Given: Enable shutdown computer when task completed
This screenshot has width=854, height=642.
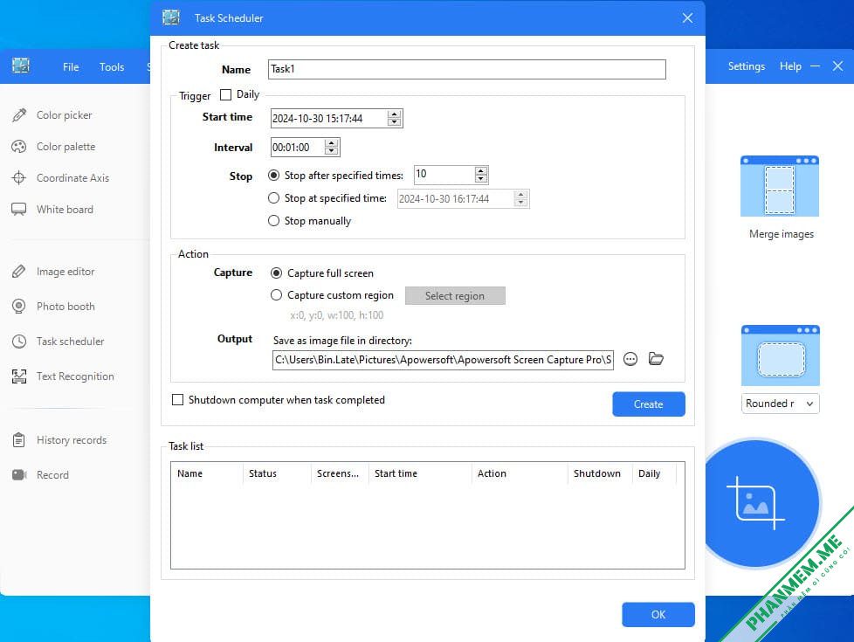Looking at the screenshot, I should 177,400.
